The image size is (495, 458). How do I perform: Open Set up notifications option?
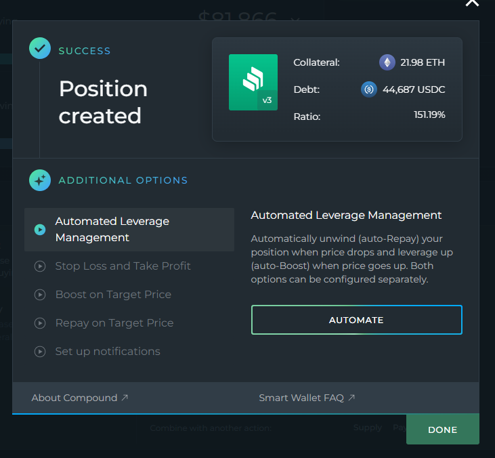(108, 352)
